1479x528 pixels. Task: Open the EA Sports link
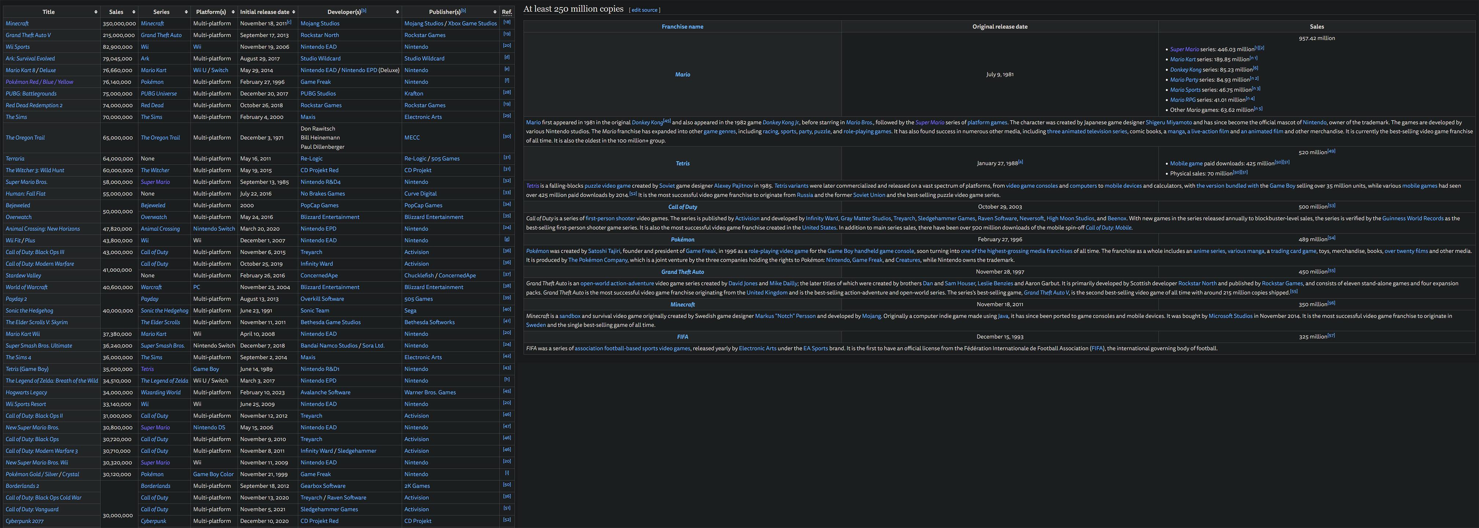(815, 348)
